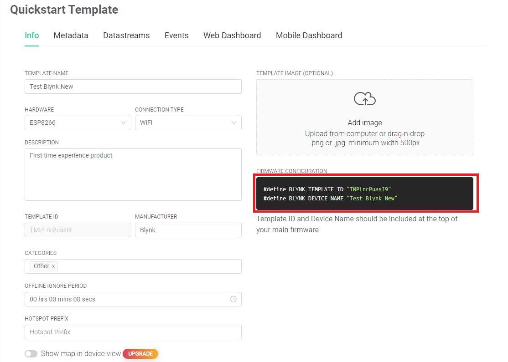The height and width of the screenshot is (362, 508).
Task: Focus the Template Name input field
Action: 133,87
